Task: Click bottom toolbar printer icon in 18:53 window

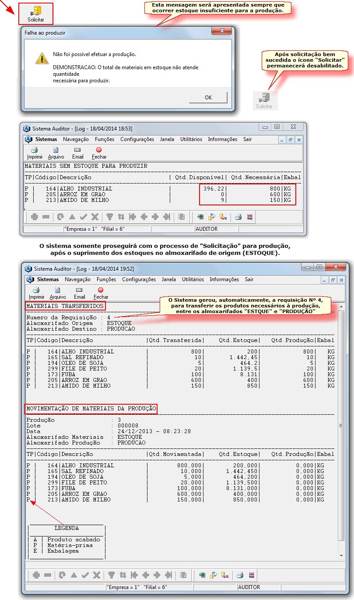Action: click(x=238, y=216)
